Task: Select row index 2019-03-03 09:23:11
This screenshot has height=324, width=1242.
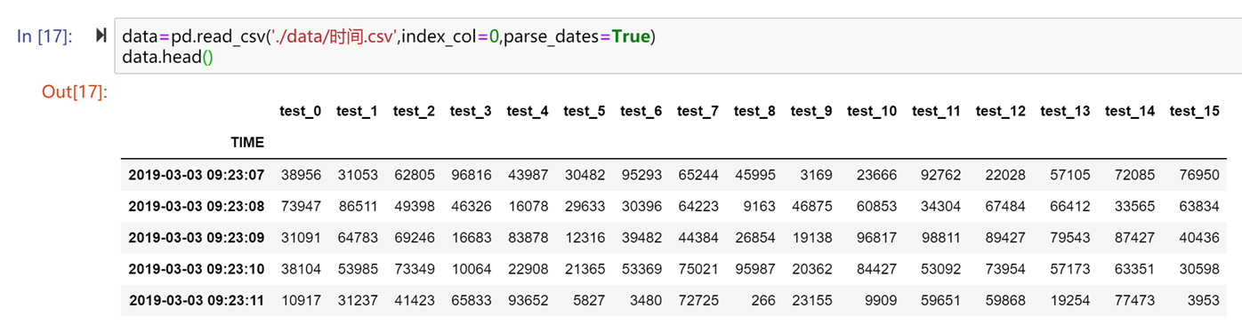Action: coord(197,301)
